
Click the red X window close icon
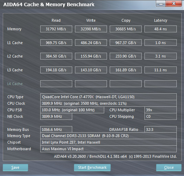click(174, 4)
